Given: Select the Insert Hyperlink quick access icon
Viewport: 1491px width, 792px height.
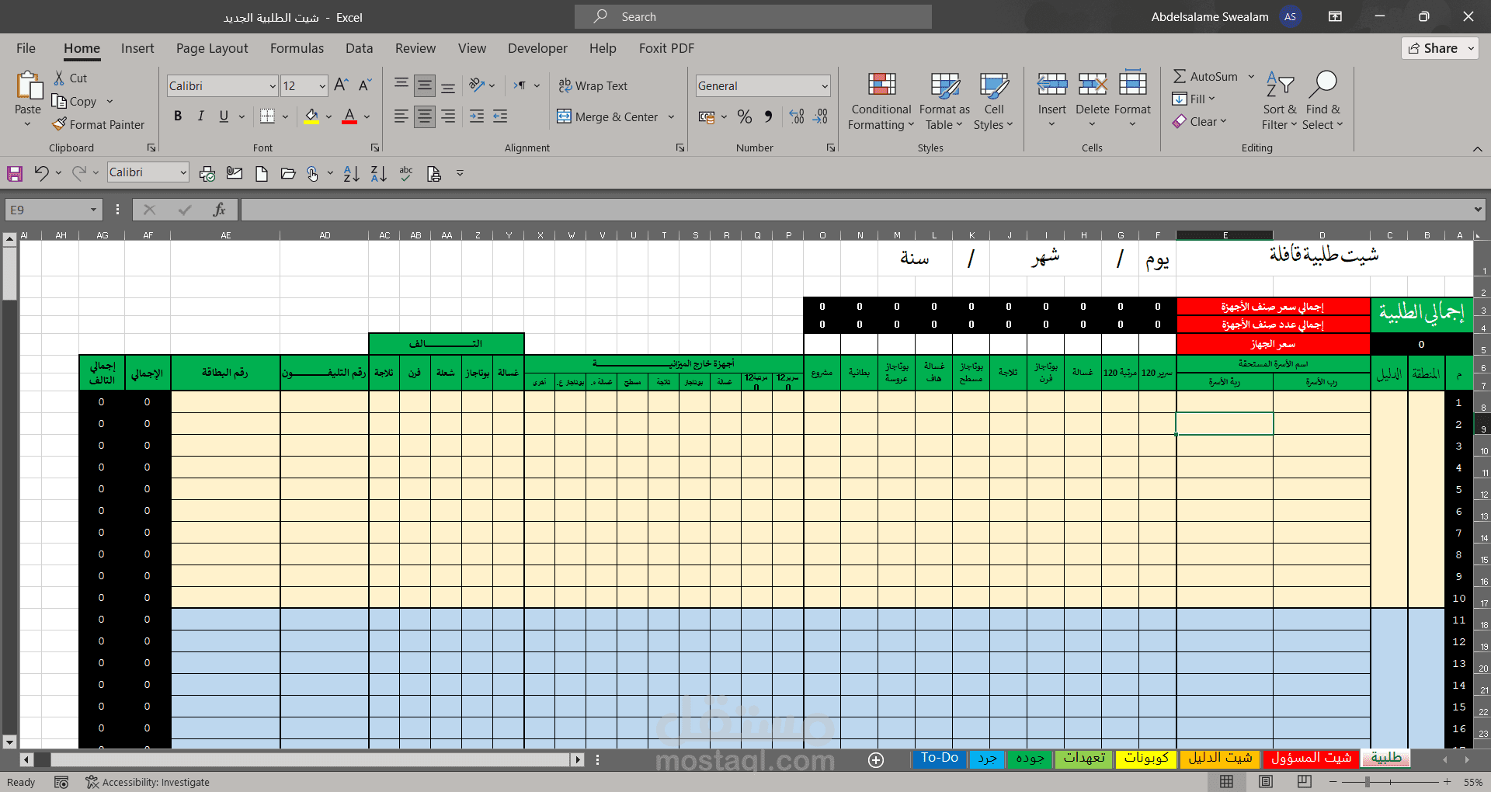Looking at the screenshot, I should pyautogui.click(x=313, y=173).
